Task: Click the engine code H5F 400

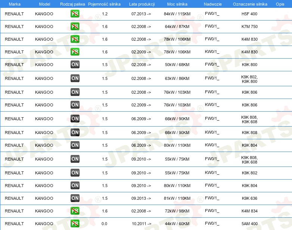Action: 249,14
